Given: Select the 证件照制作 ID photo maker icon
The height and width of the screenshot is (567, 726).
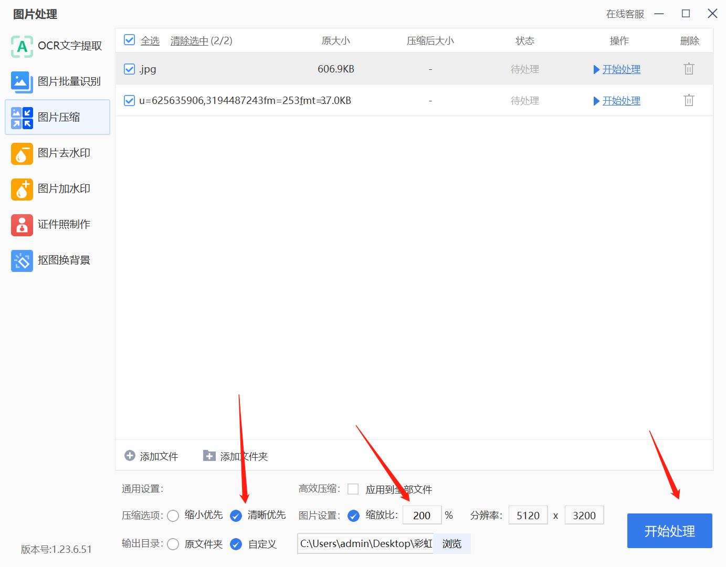Looking at the screenshot, I should [22, 225].
